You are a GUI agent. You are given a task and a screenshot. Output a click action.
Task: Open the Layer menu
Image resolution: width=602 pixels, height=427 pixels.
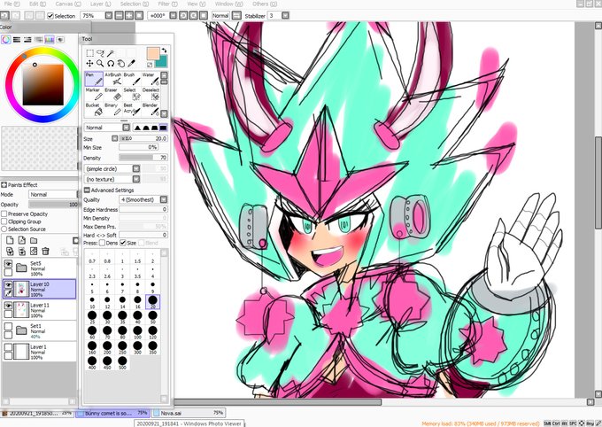point(101,4)
